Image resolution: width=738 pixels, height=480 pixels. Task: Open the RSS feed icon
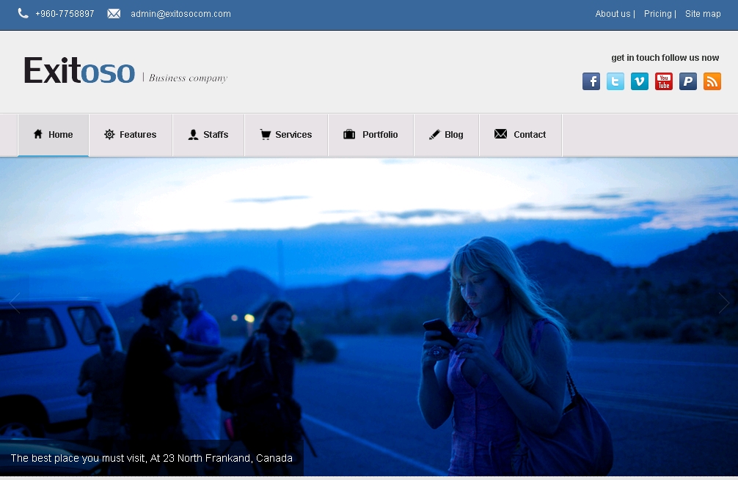(x=712, y=81)
